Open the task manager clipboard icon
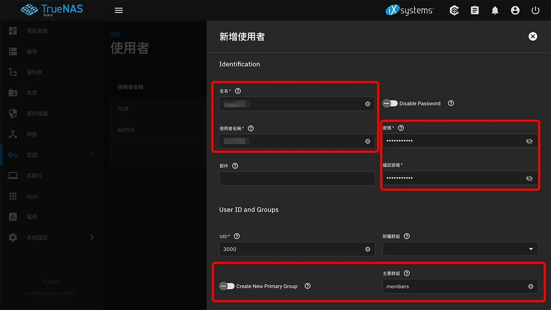The image size is (551, 310). click(x=474, y=10)
